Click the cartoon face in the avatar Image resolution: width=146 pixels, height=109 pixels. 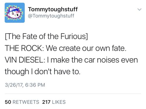click(x=14, y=14)
